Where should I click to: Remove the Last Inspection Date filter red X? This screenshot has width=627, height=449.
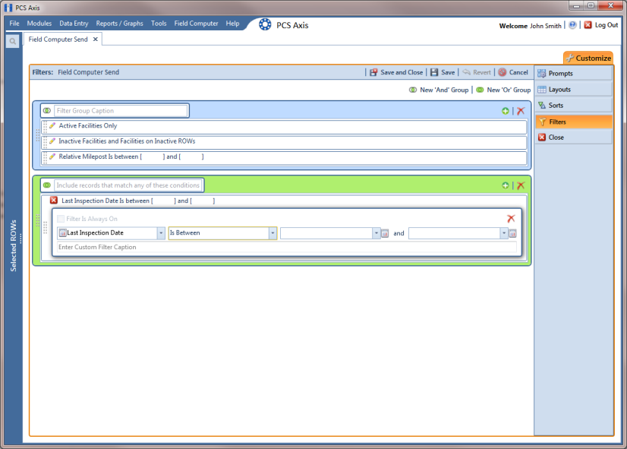[x=511, y=219]
